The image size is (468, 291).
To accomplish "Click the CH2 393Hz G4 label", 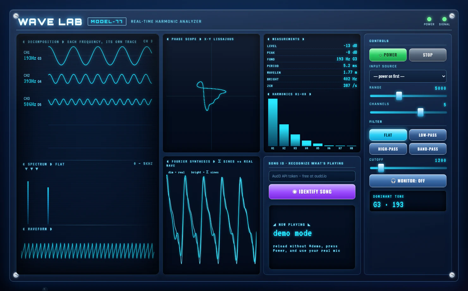I will [x=33, y=79].
